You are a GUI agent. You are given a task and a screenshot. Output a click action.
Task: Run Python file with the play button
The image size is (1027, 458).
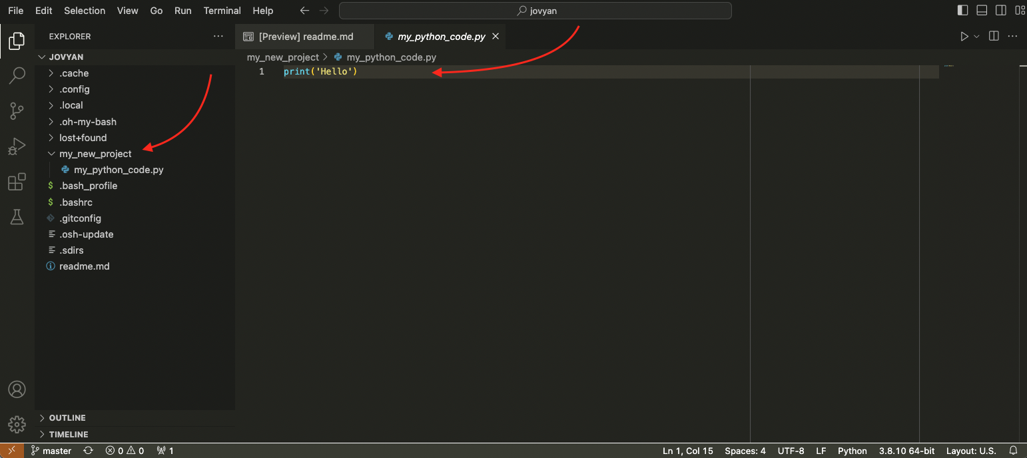964,37
